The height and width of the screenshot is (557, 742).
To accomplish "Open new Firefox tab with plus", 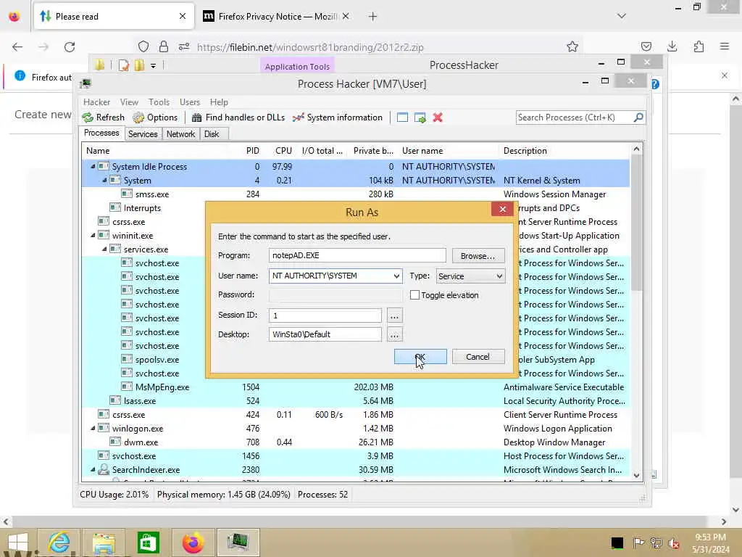I will tap(373, 17).
